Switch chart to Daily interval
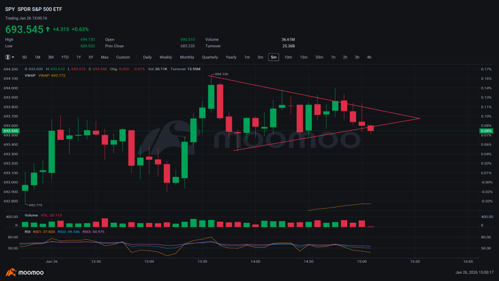The height and width of the screenshot is (281, 499). pyautogui.click(x=147, y=57)
